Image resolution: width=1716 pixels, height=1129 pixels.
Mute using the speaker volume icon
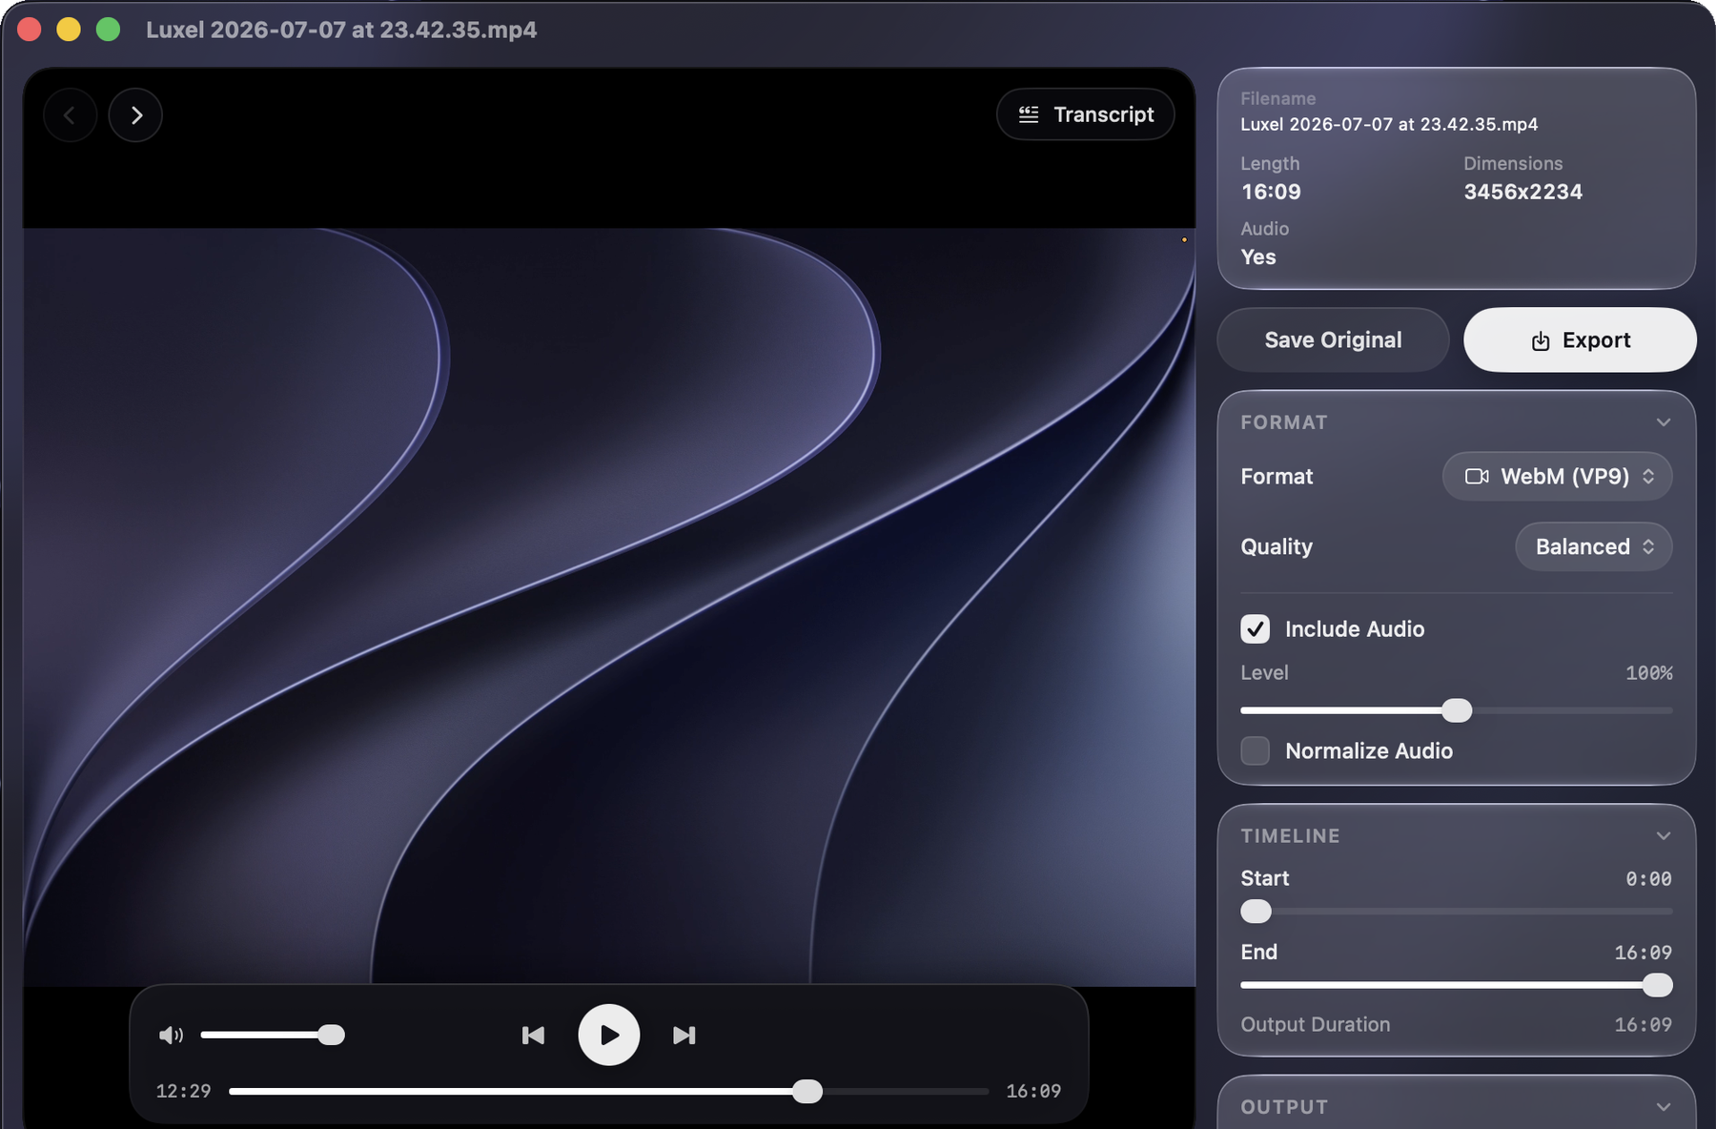[171, 1035]
